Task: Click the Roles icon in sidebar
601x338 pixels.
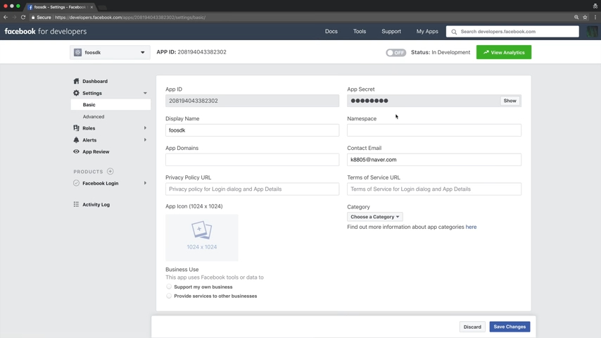Action: pos(76,128)
